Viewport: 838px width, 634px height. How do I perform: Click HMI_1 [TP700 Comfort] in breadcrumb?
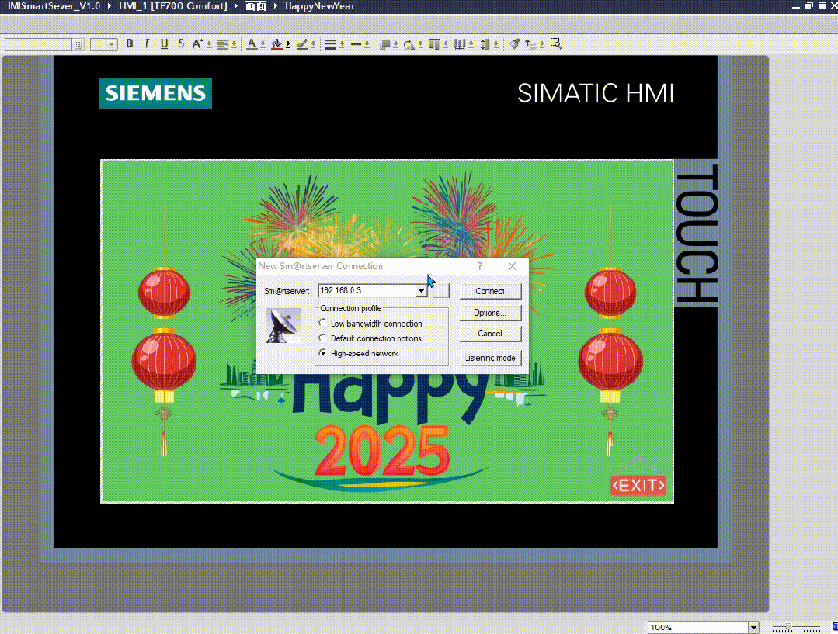click(x=172, y=5)
